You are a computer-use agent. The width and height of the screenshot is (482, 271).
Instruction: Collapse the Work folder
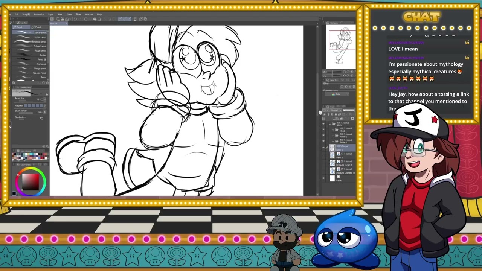click(330, 124)
